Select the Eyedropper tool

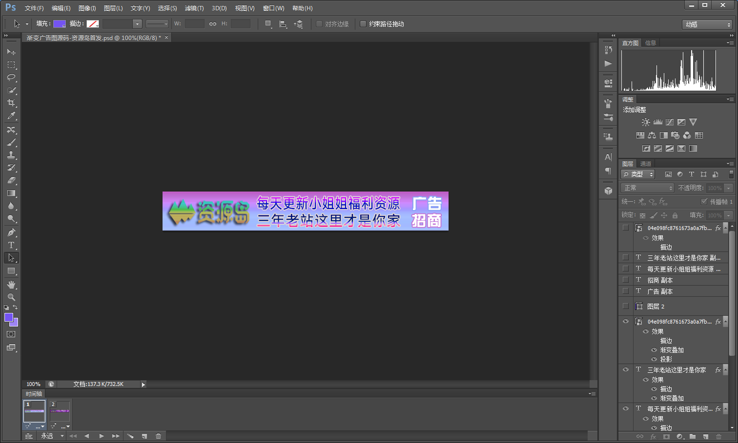coord(11,116)
